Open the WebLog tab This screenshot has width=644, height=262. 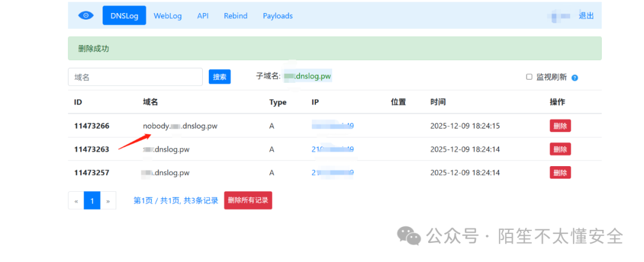[x=168, y=15]
